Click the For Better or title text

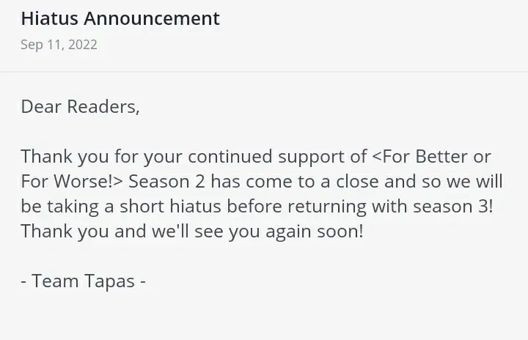click(432, 157)
